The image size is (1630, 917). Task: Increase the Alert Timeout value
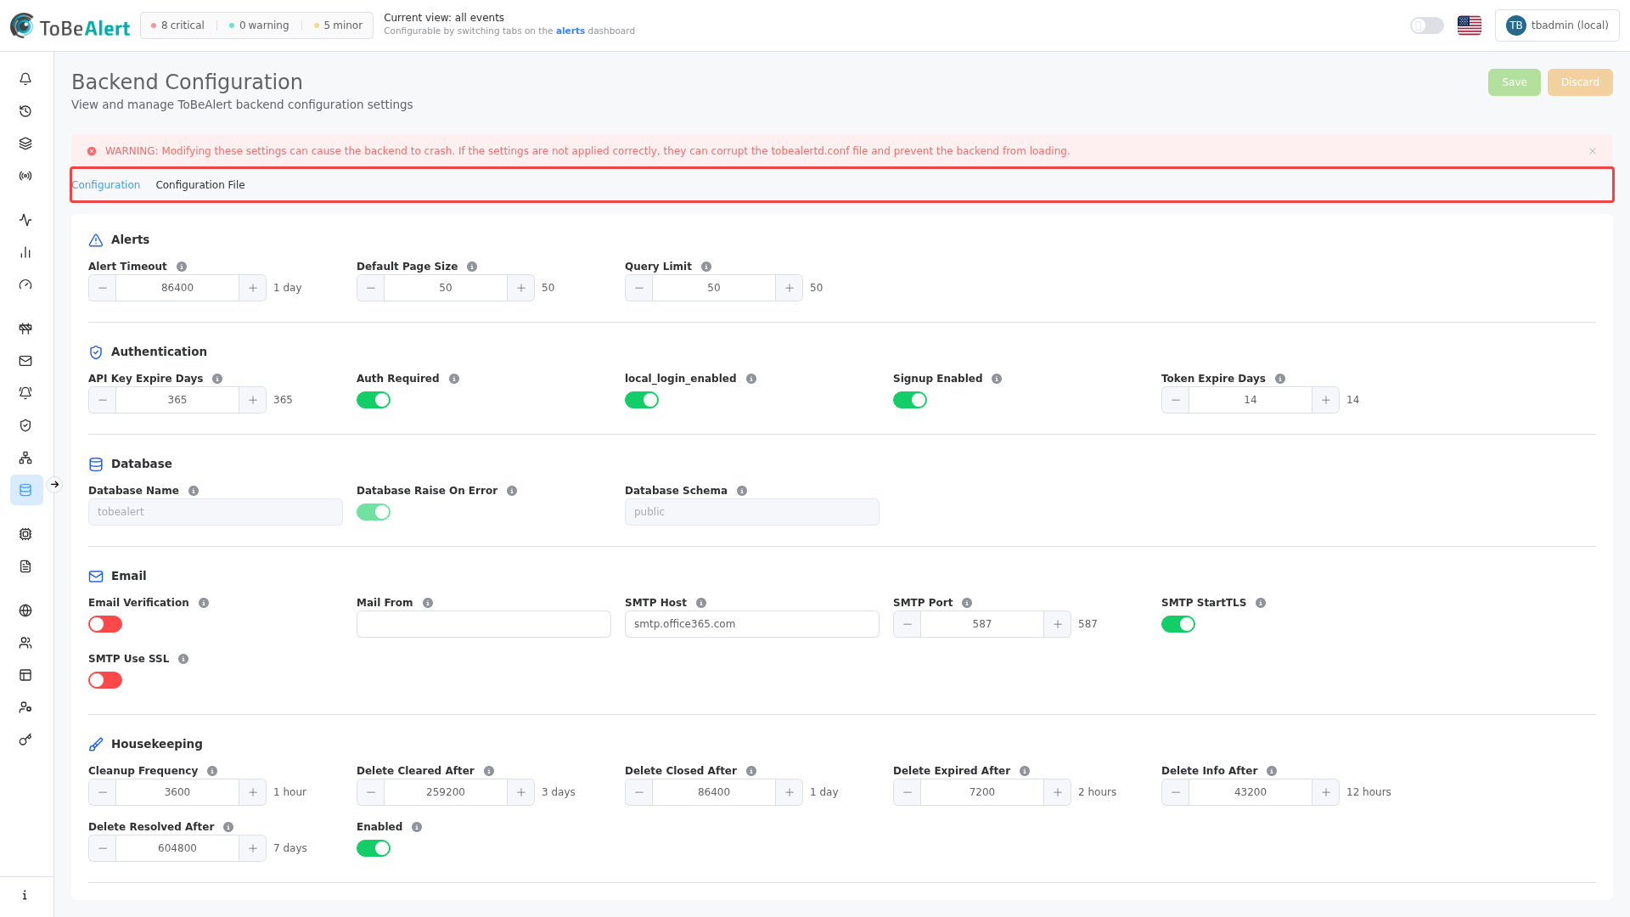tap(252, 288)
